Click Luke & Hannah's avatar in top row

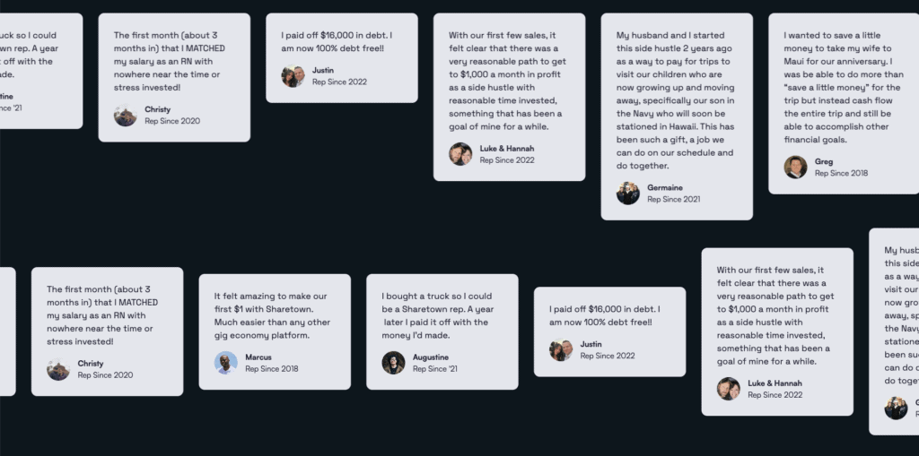460,154
